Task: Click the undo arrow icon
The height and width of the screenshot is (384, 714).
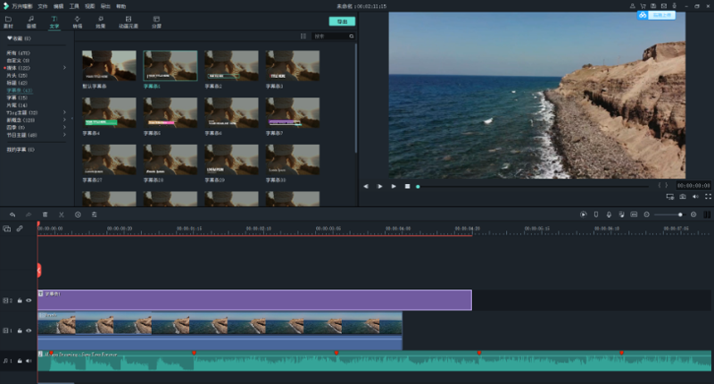Action: click(x=12, y=214)
